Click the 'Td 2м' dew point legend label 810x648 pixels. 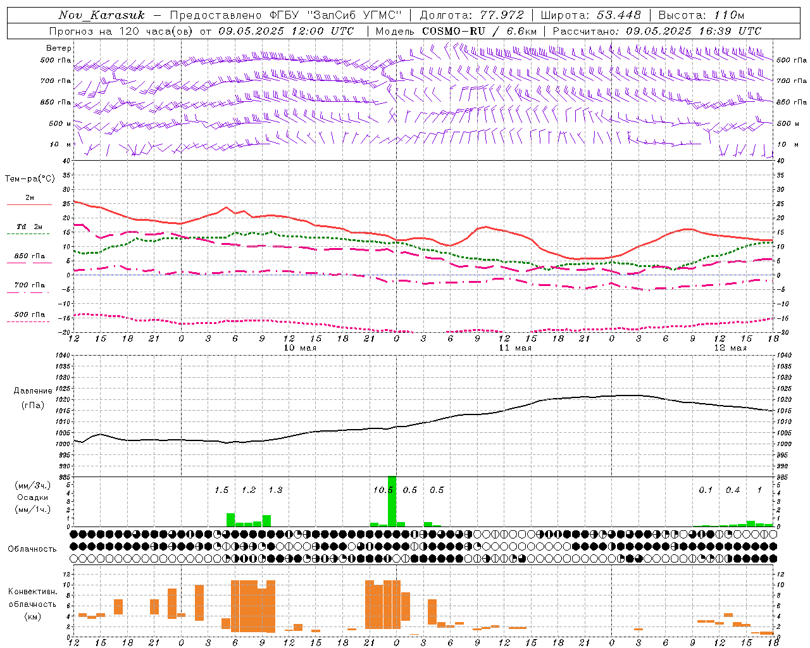30,227
